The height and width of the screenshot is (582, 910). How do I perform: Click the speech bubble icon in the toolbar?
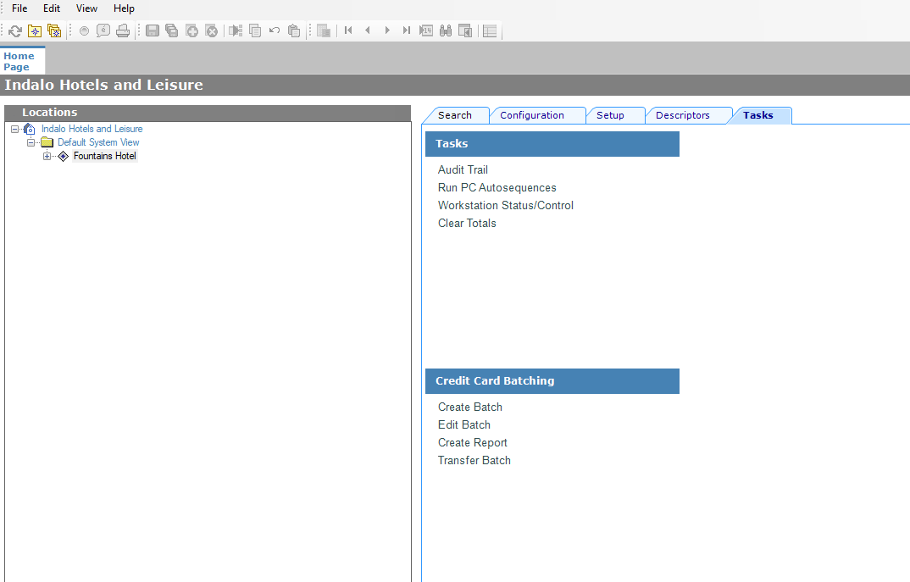pyautogui.click(x=103, y=31)
